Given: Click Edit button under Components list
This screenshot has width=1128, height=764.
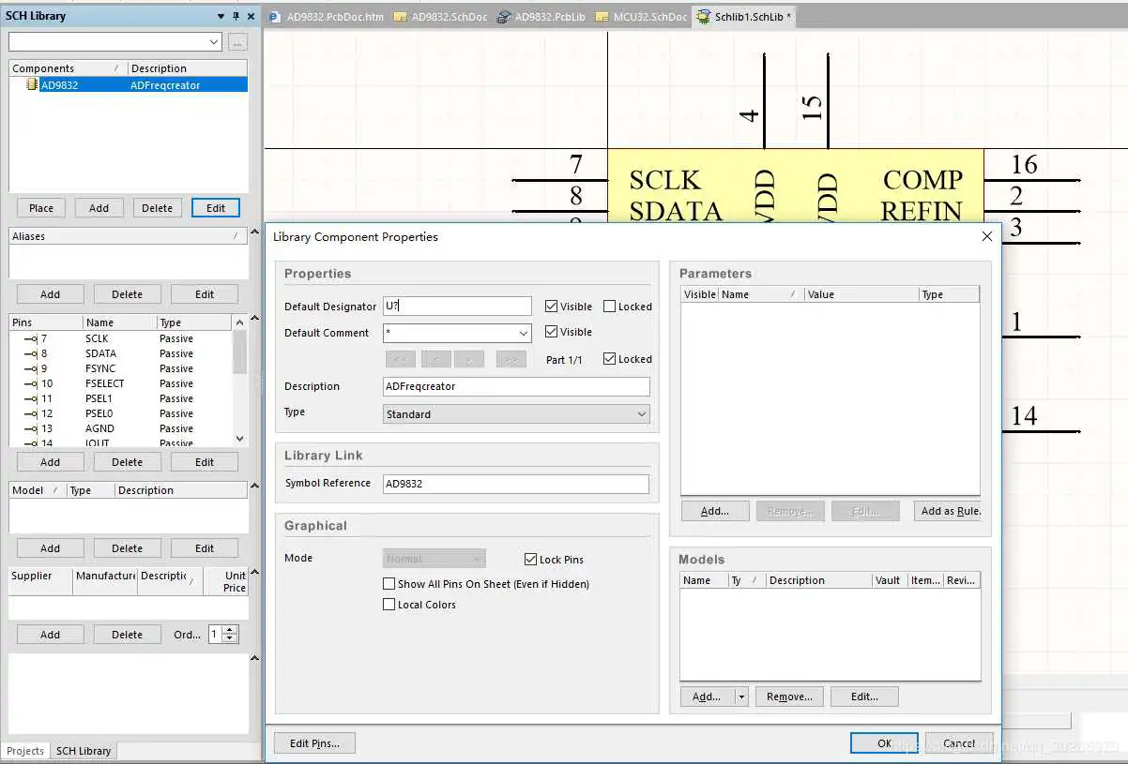Looking at the screenshot, I should click(x=216, y=208).
